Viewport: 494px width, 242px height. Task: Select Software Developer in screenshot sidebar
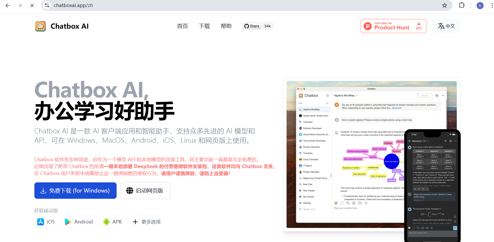[x=314, y=128]
